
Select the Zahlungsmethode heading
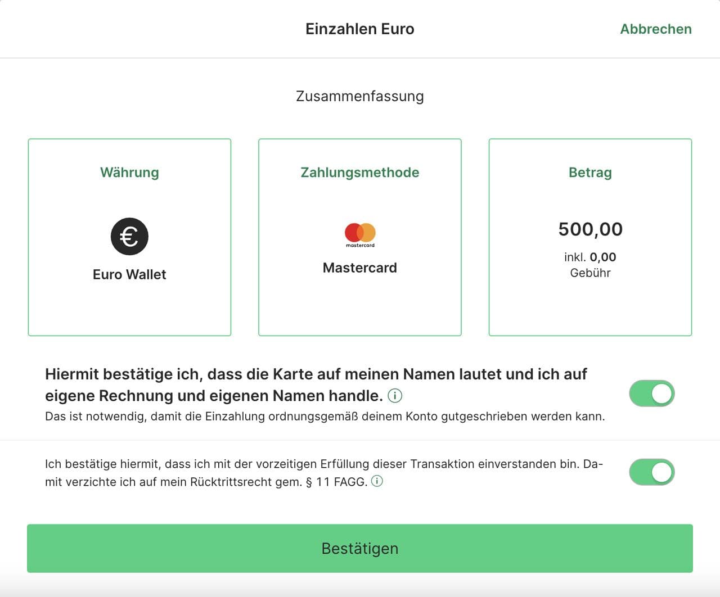360,173
